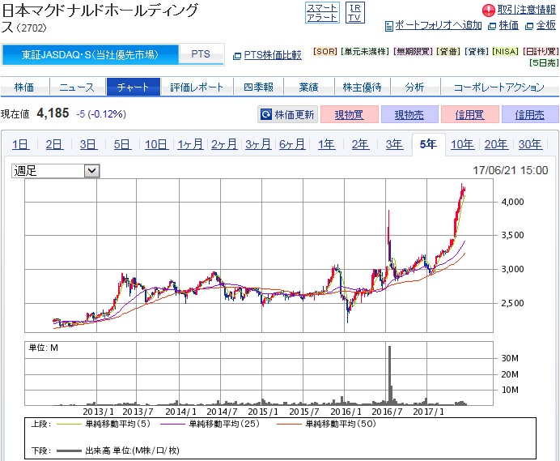Go to 株価 tab
This screenshot has height=461, width=560.
(24, 87)
